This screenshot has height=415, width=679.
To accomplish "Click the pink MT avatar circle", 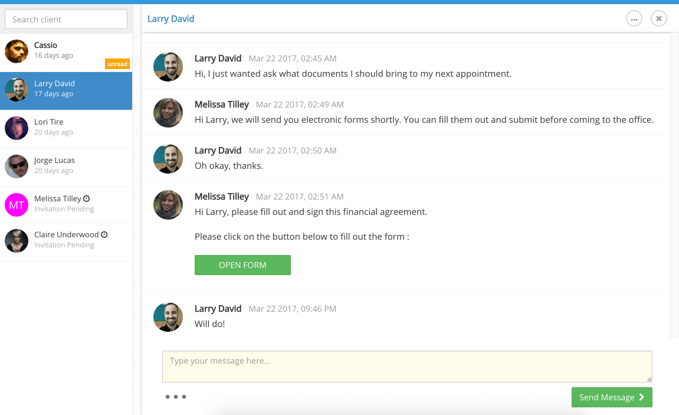I will click(17, 205).
